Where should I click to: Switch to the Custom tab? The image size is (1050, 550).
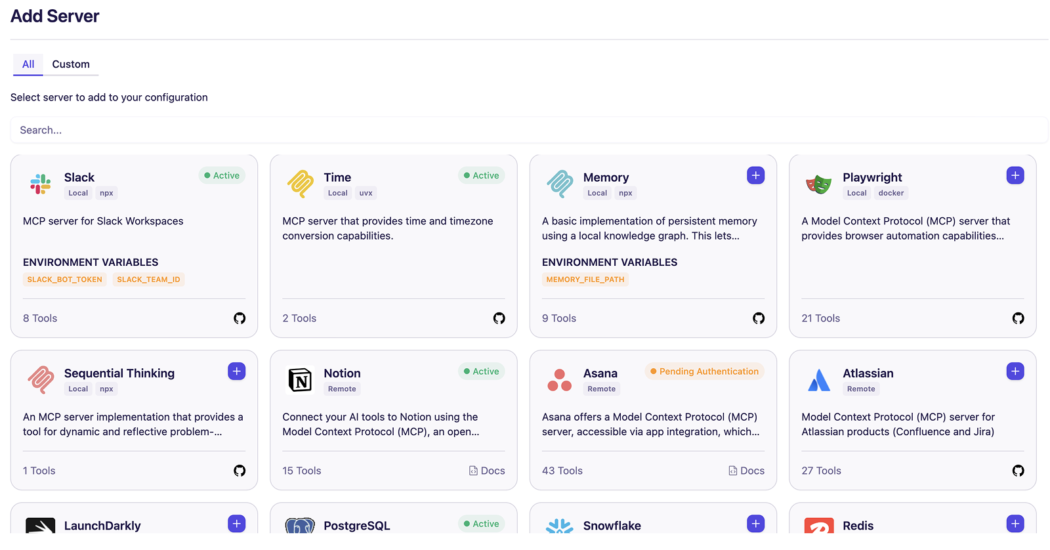(x=71, y=64)
